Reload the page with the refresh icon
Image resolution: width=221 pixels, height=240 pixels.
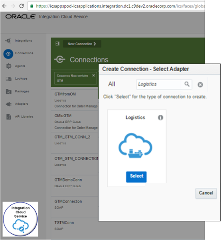(22, 6)
